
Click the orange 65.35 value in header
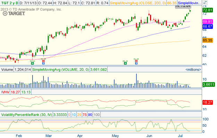tap(172, 3)
